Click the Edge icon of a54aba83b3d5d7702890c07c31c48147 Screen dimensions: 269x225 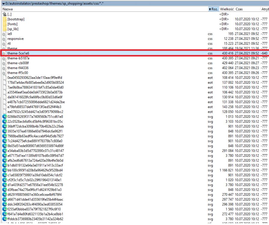pyautogui.click(x=5, y=151)
